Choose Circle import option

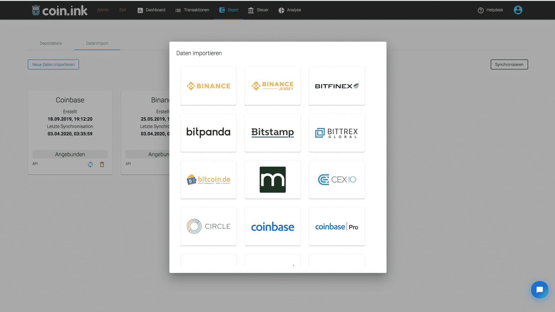pos(208,226)
